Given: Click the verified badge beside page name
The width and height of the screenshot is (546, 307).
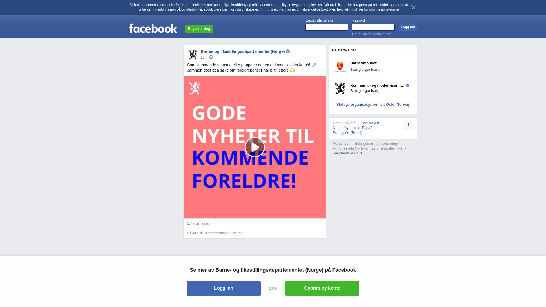Looking at the screenshot, I should pyautogui.click(x=288, y=51).
